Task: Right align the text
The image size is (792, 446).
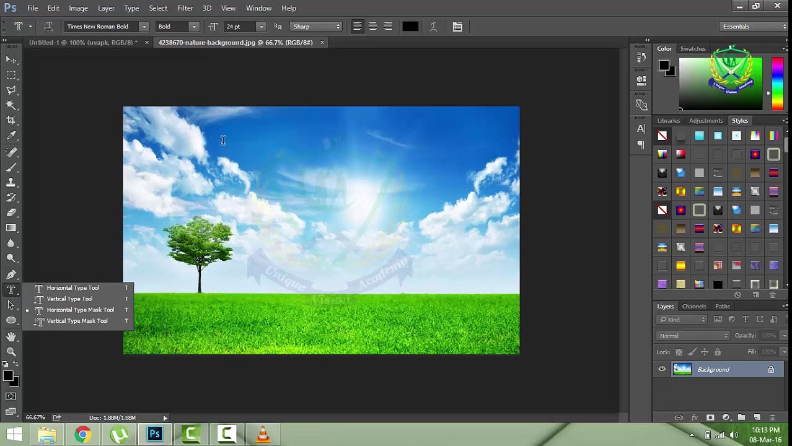Action: click(388, 27)
